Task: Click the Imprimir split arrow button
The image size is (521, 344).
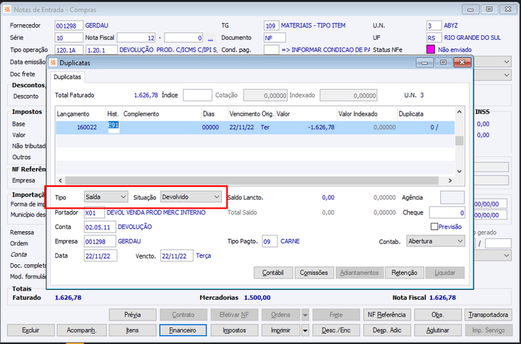Action: 305,330
